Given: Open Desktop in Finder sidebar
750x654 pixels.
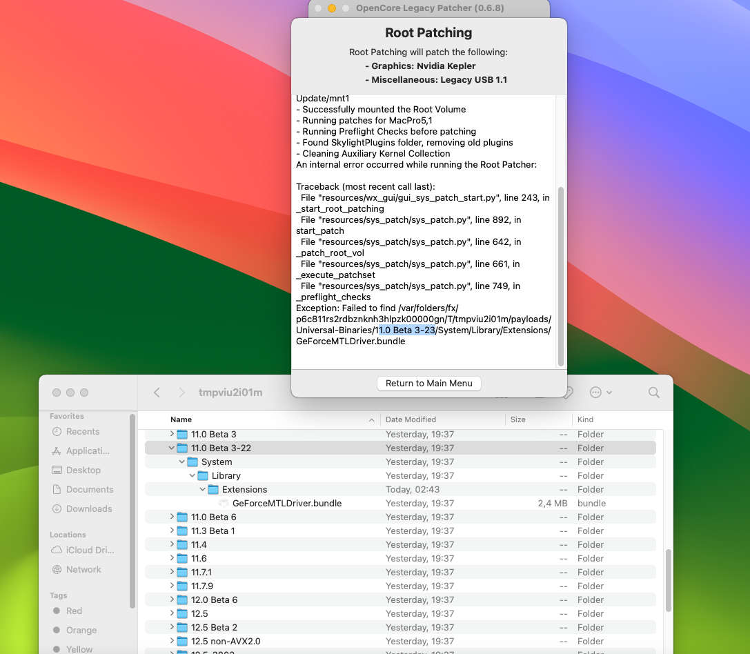Looking at the screenshot, I should (83, 470).
